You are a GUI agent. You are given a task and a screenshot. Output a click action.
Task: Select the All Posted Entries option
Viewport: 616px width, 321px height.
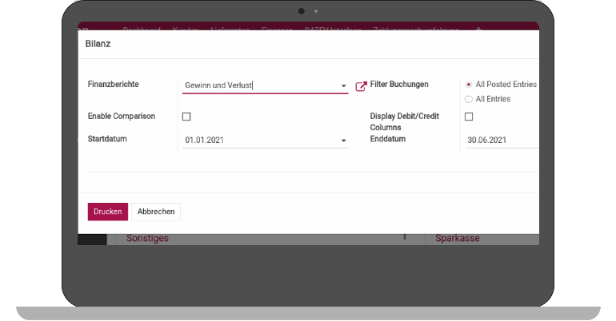[x=469, y=85]
